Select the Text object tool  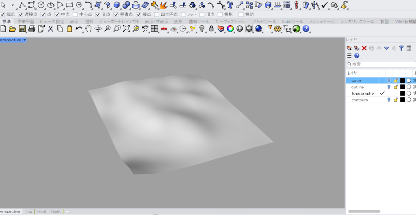click(230, 5)
